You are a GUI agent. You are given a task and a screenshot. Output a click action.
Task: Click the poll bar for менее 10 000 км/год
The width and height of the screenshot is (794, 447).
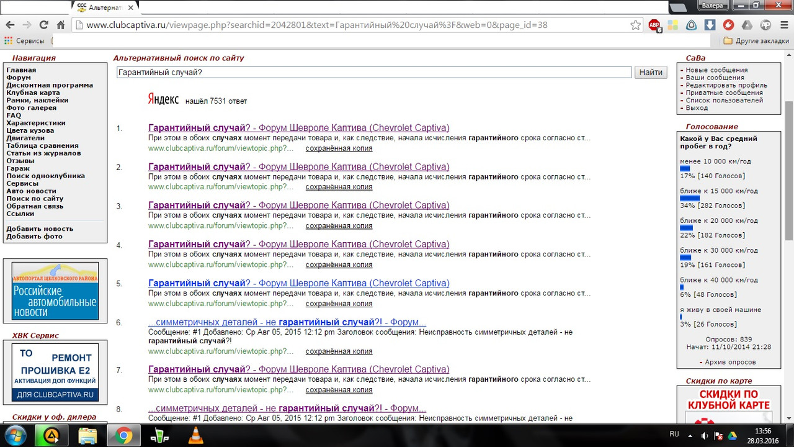click(685, 169)
